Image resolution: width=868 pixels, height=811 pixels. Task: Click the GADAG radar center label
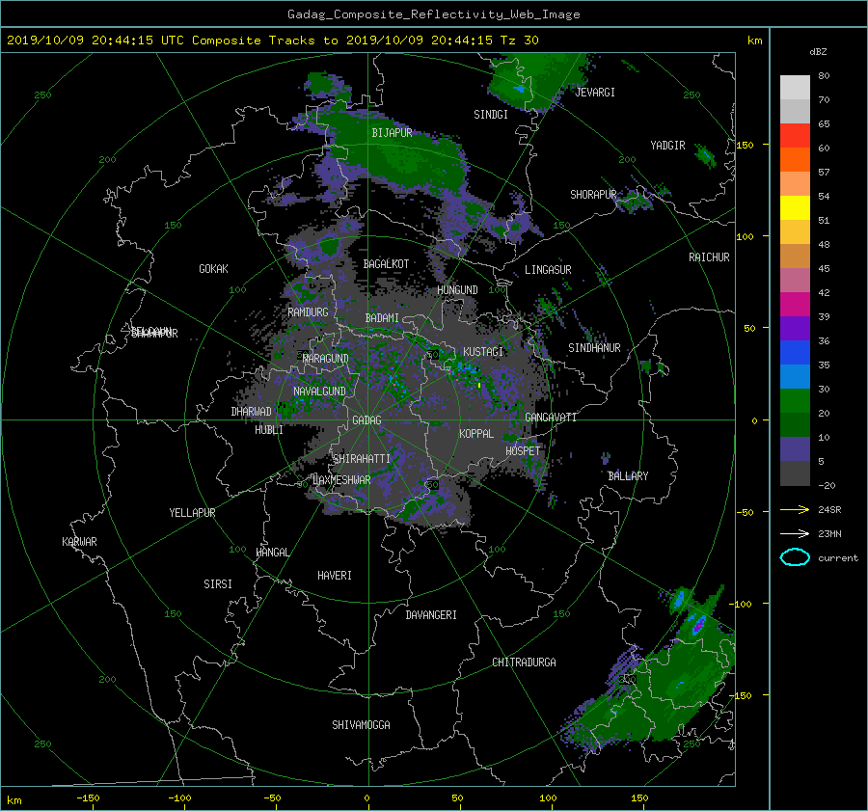point(367,420)
